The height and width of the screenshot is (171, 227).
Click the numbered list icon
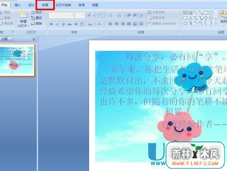pos(119,15)
